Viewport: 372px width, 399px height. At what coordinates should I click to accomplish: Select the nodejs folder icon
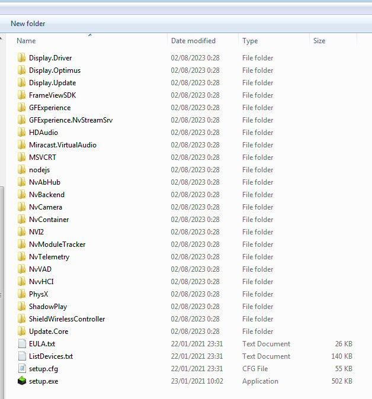tap(22, 170)
